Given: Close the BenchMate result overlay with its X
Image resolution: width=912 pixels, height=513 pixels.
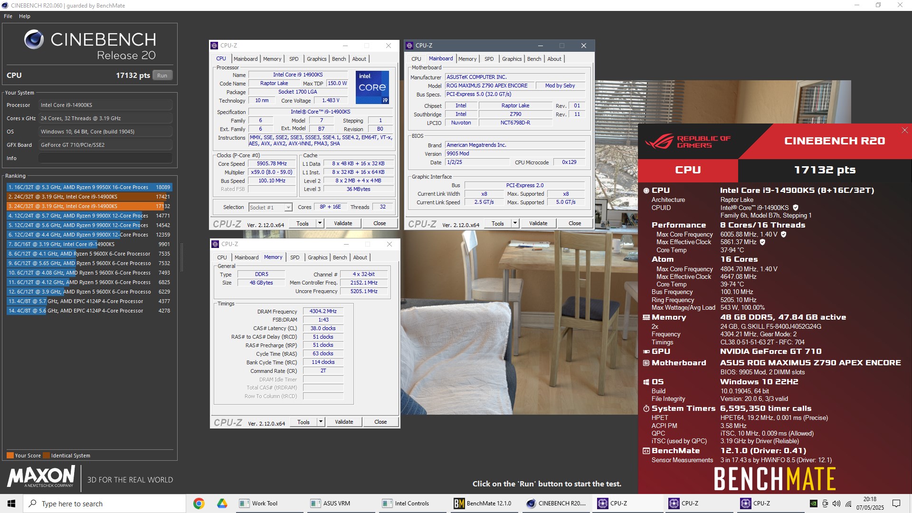Looking at the screenshot, I should (904, 130).
